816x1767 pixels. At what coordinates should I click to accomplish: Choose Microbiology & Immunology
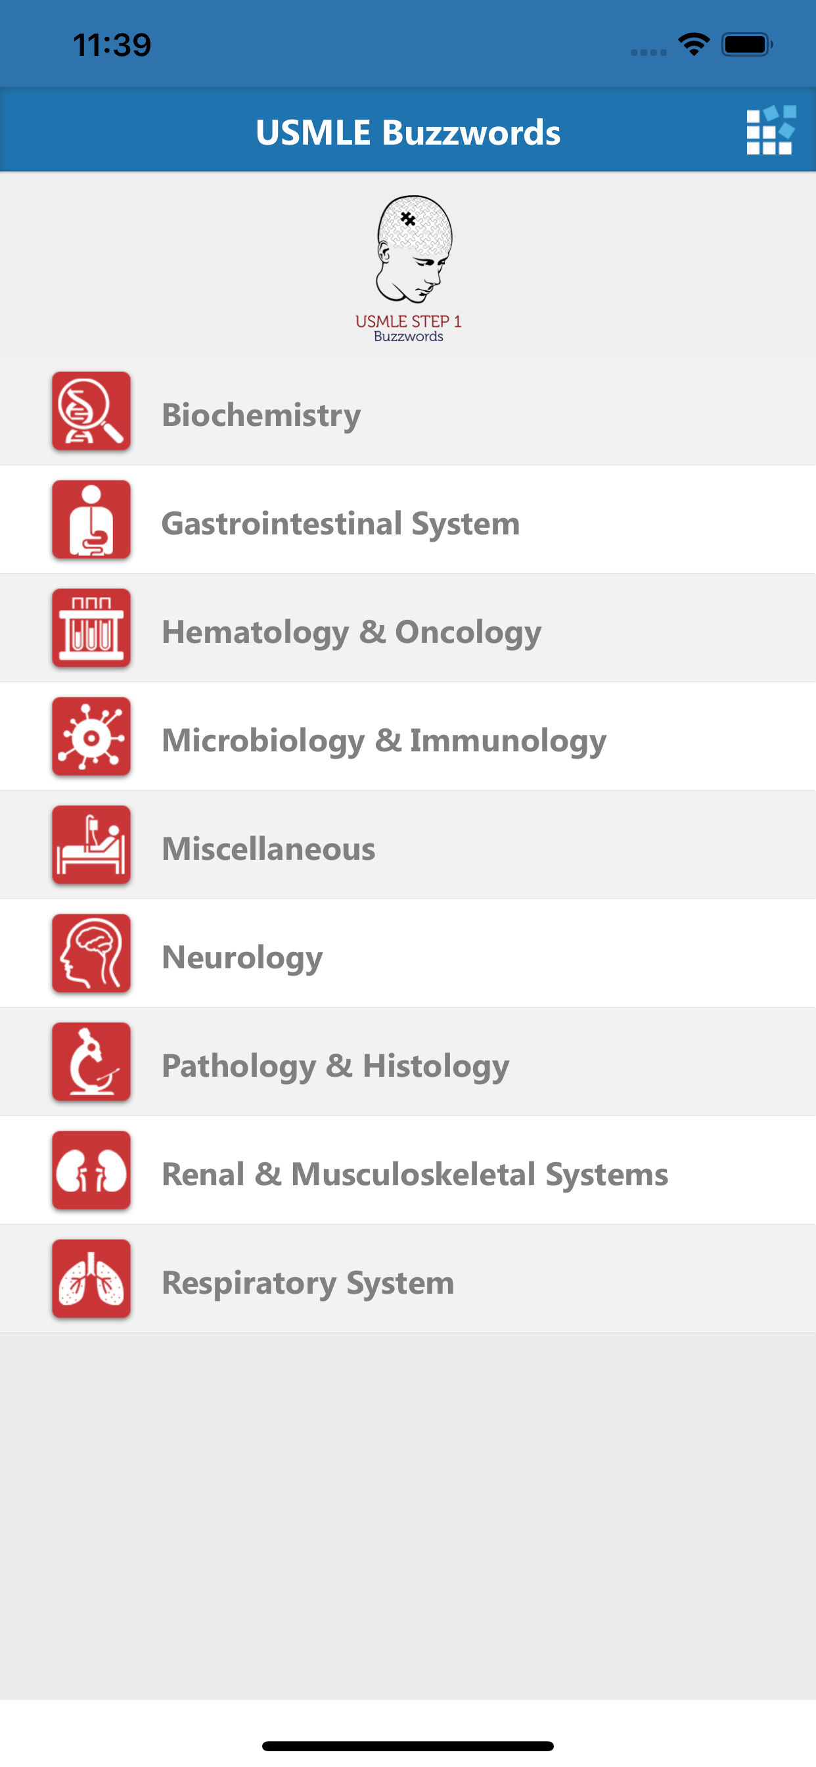coord(384,740)
